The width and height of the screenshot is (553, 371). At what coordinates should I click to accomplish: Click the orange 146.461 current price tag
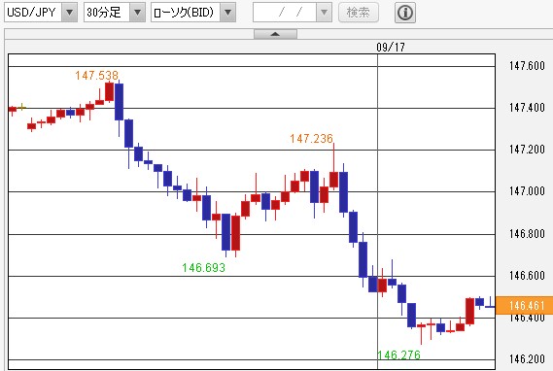(x=524, y=305)
